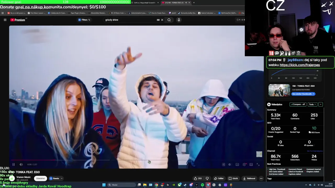Download the video via Stáhnout
This screenshot has width=335, height=188.
pyautogui.click(x=249, y=179)
